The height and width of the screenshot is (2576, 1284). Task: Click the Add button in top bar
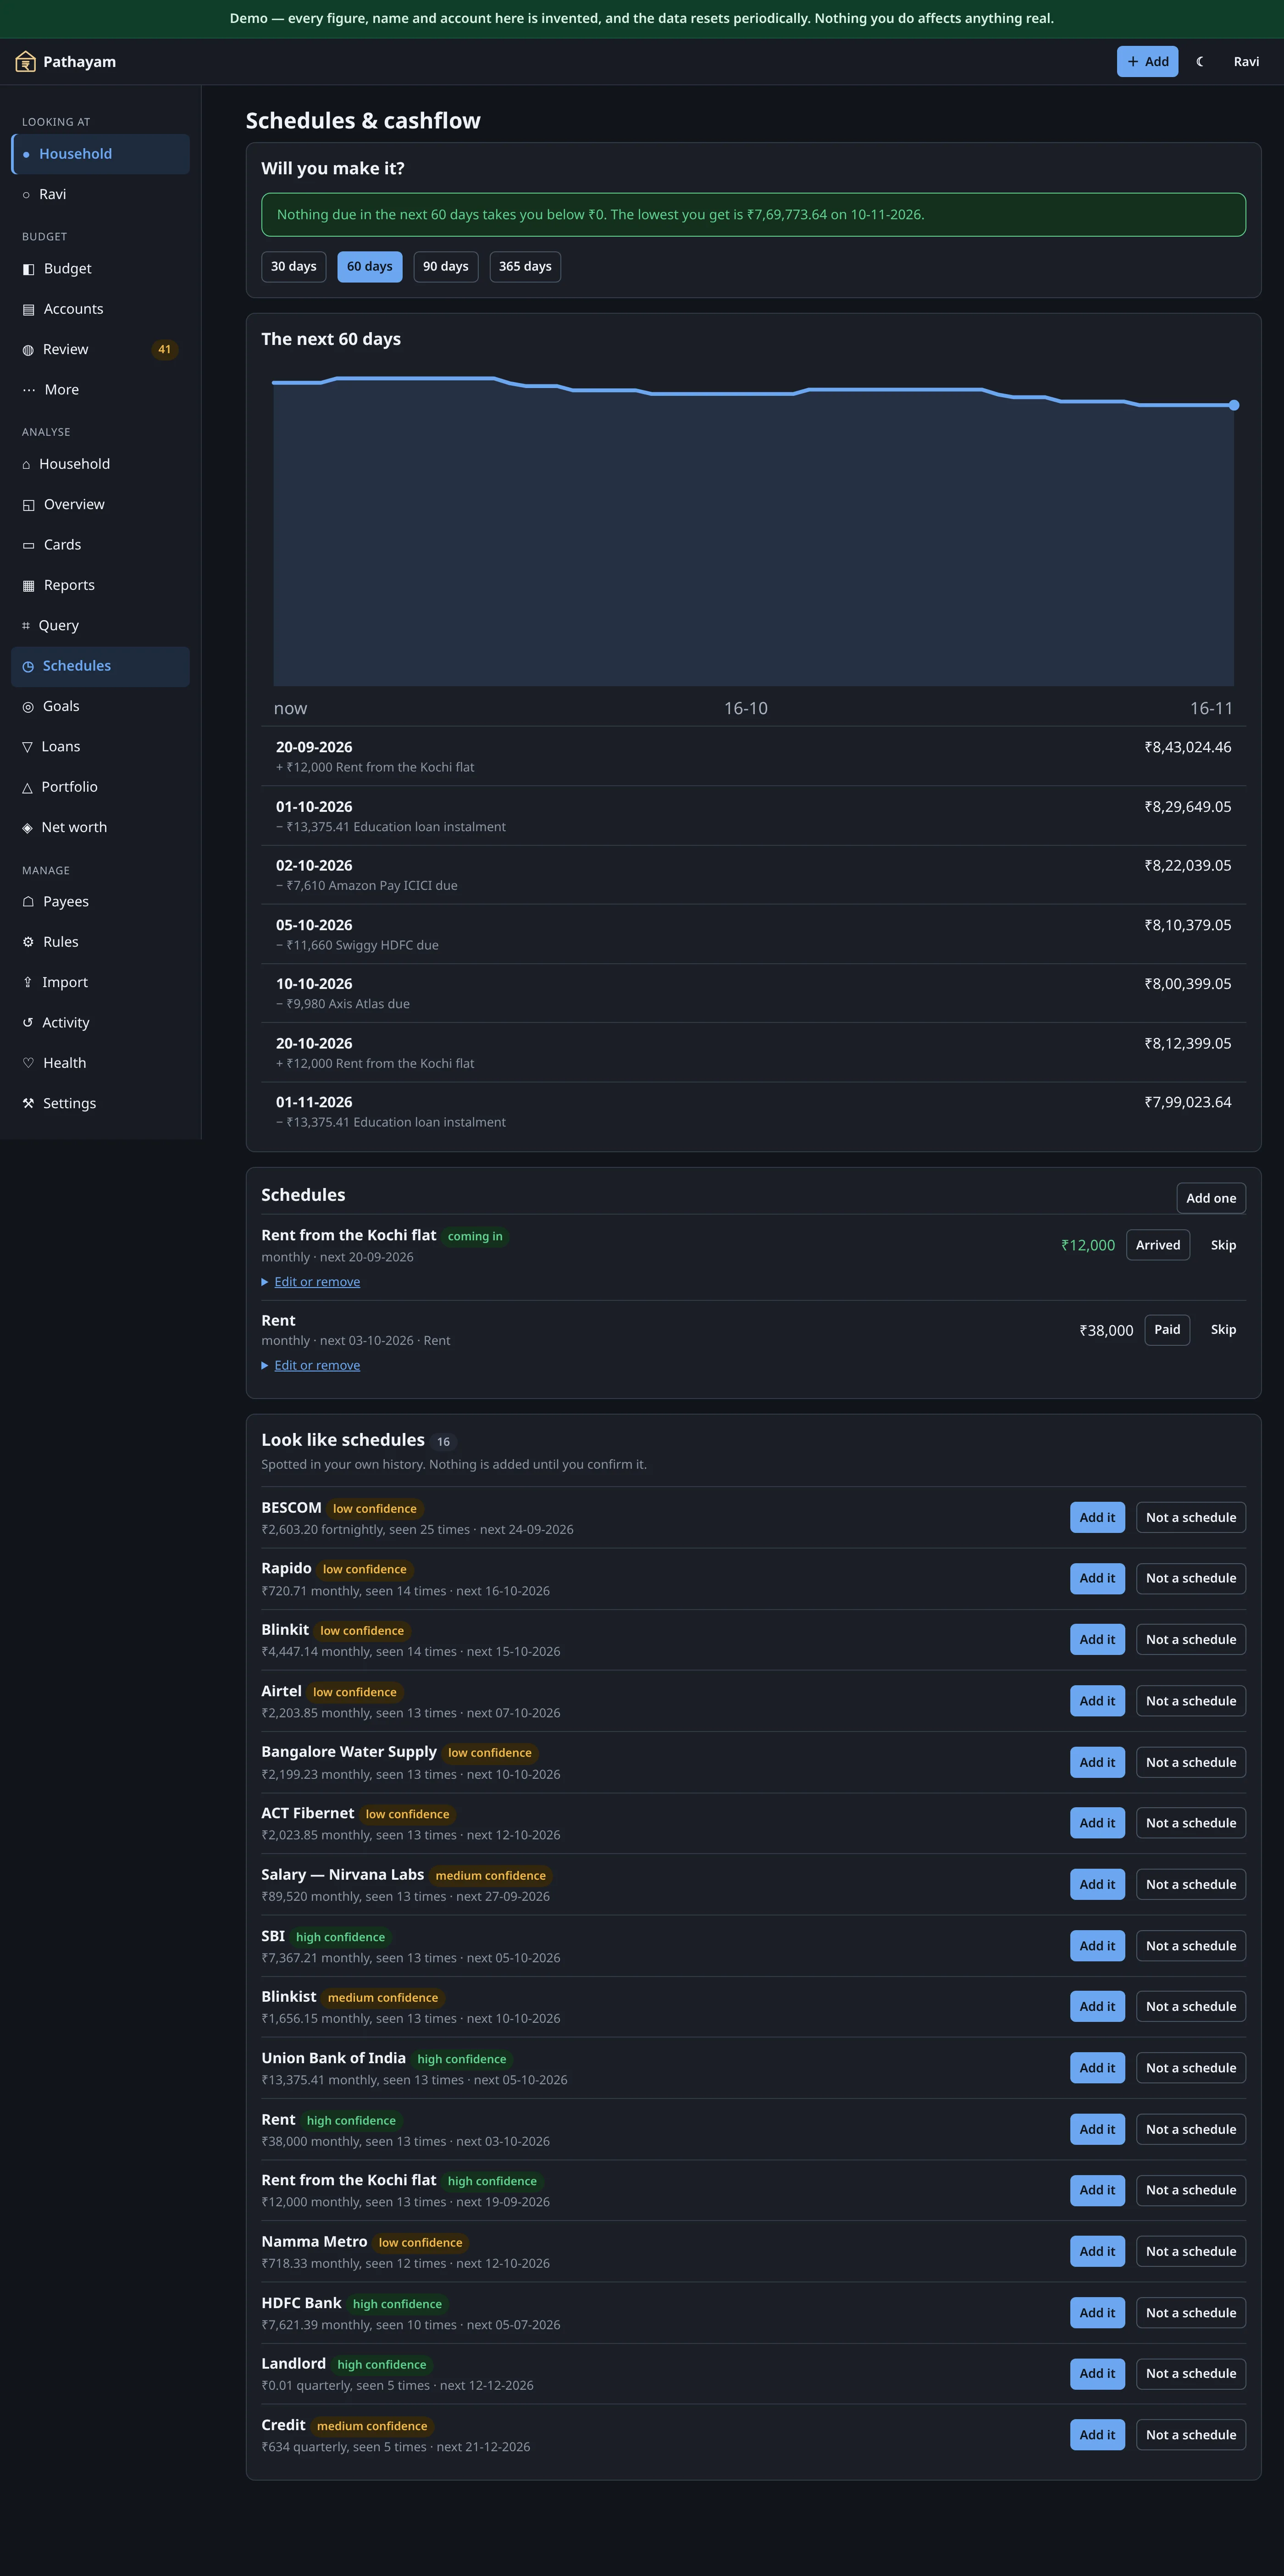click(x=1147, y=62)
